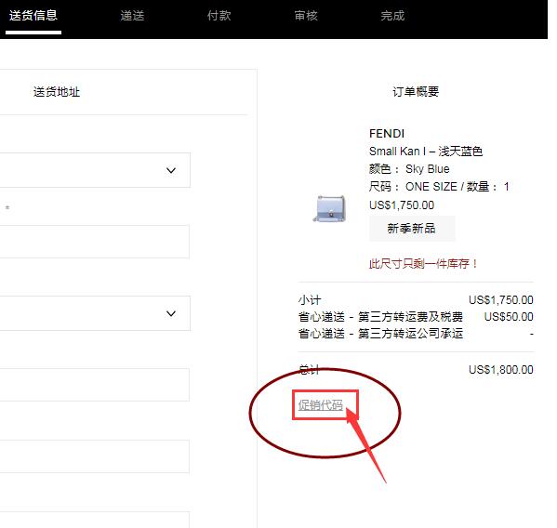Expand the first address dropdown chevron

tap(171, 170)
